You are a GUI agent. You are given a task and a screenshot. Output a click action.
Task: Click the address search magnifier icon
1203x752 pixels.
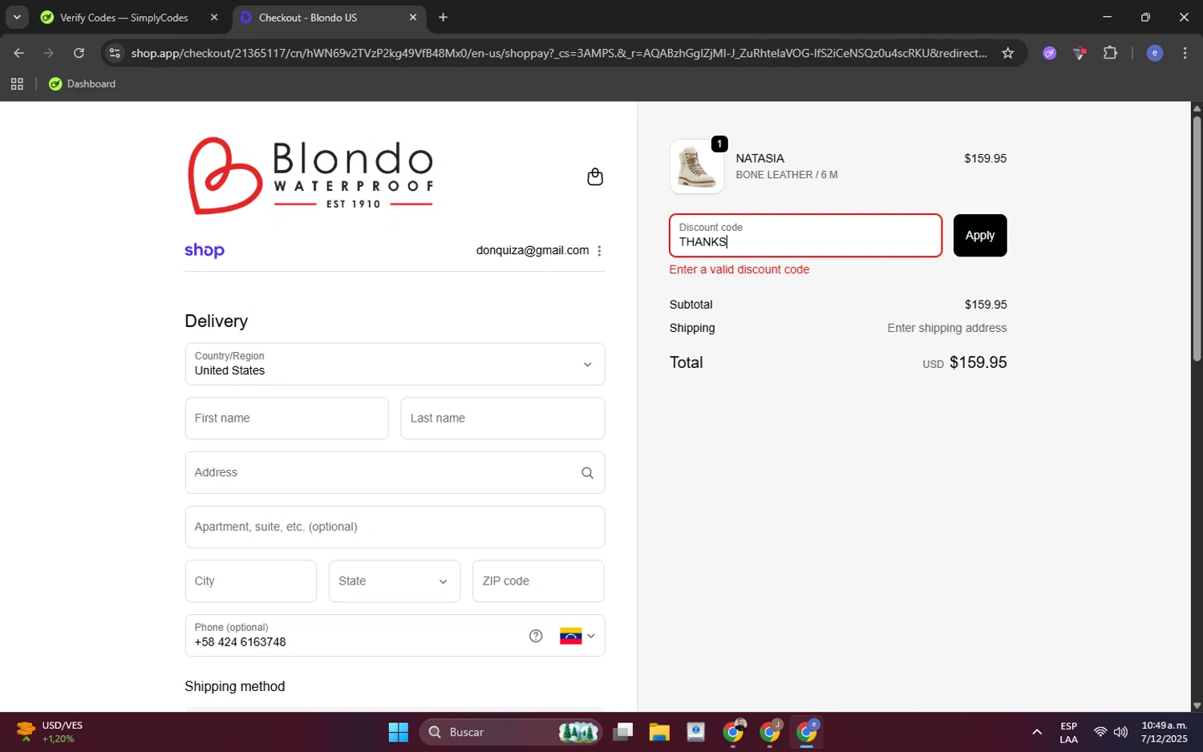[587, 473]
